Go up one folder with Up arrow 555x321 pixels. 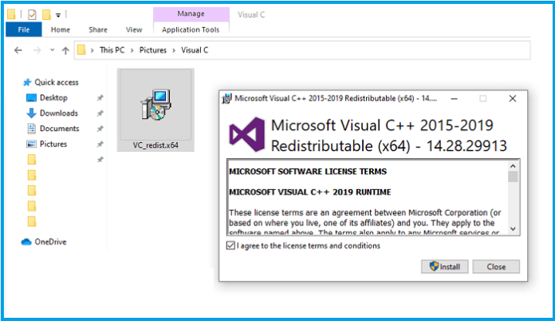pos(65,50)
